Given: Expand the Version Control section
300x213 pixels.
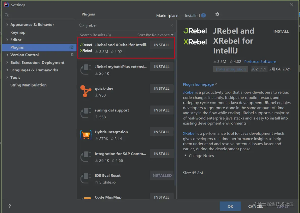Looking at the screenshot, I should pyautogui.click(x=7, y=55).
